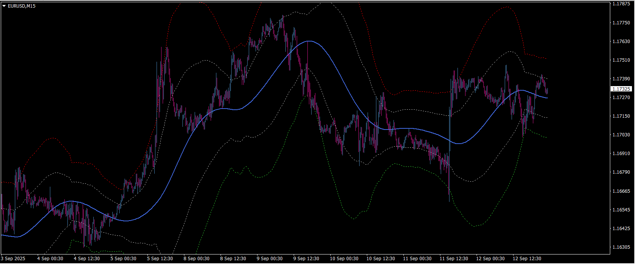Viewport: 635px width, 264px height.
Task: Click the 11 Sep 12:30 time label
Action: (454, 259)
